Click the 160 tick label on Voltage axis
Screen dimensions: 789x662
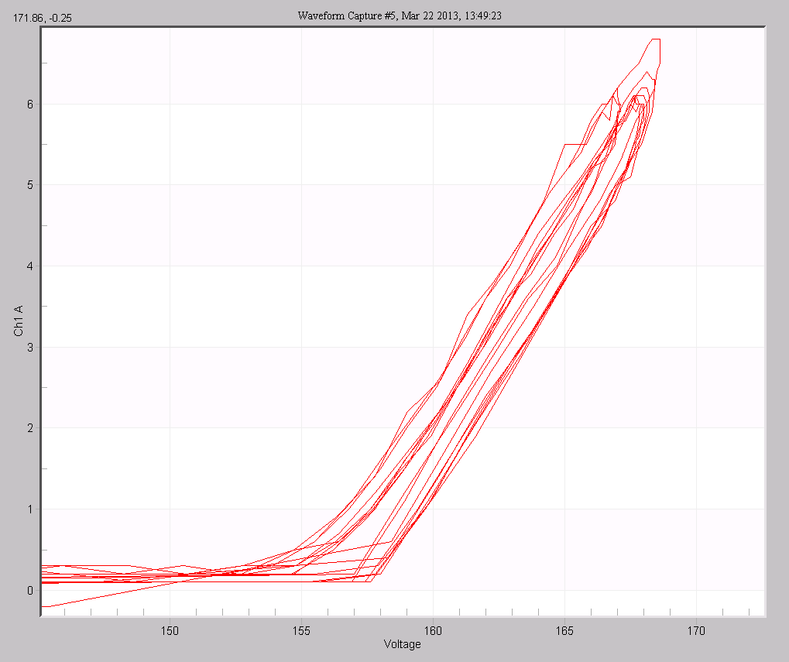433,631
